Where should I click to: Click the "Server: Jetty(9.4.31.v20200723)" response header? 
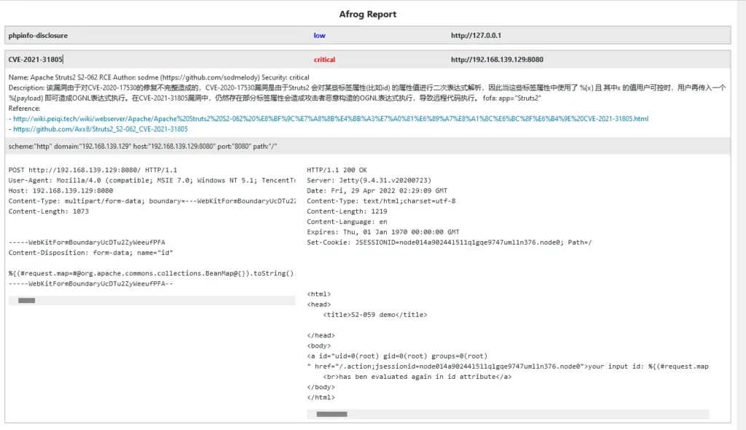[x=369, y=181]
